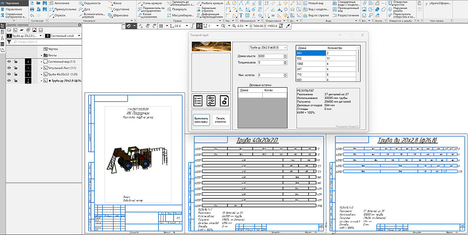Activate the Прямоугольник (rectangle) tool

point(63,9)
